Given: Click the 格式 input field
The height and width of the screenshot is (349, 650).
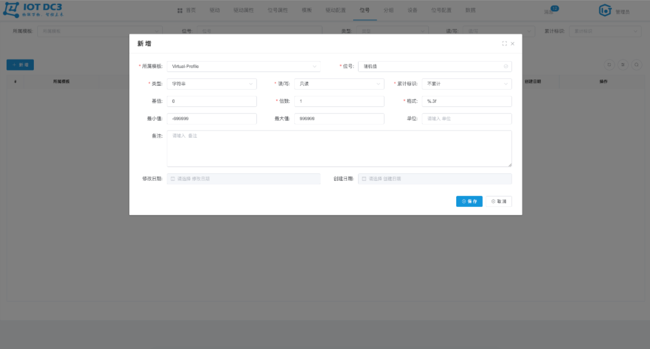Looking at the screenshot, I should [467, 101].
